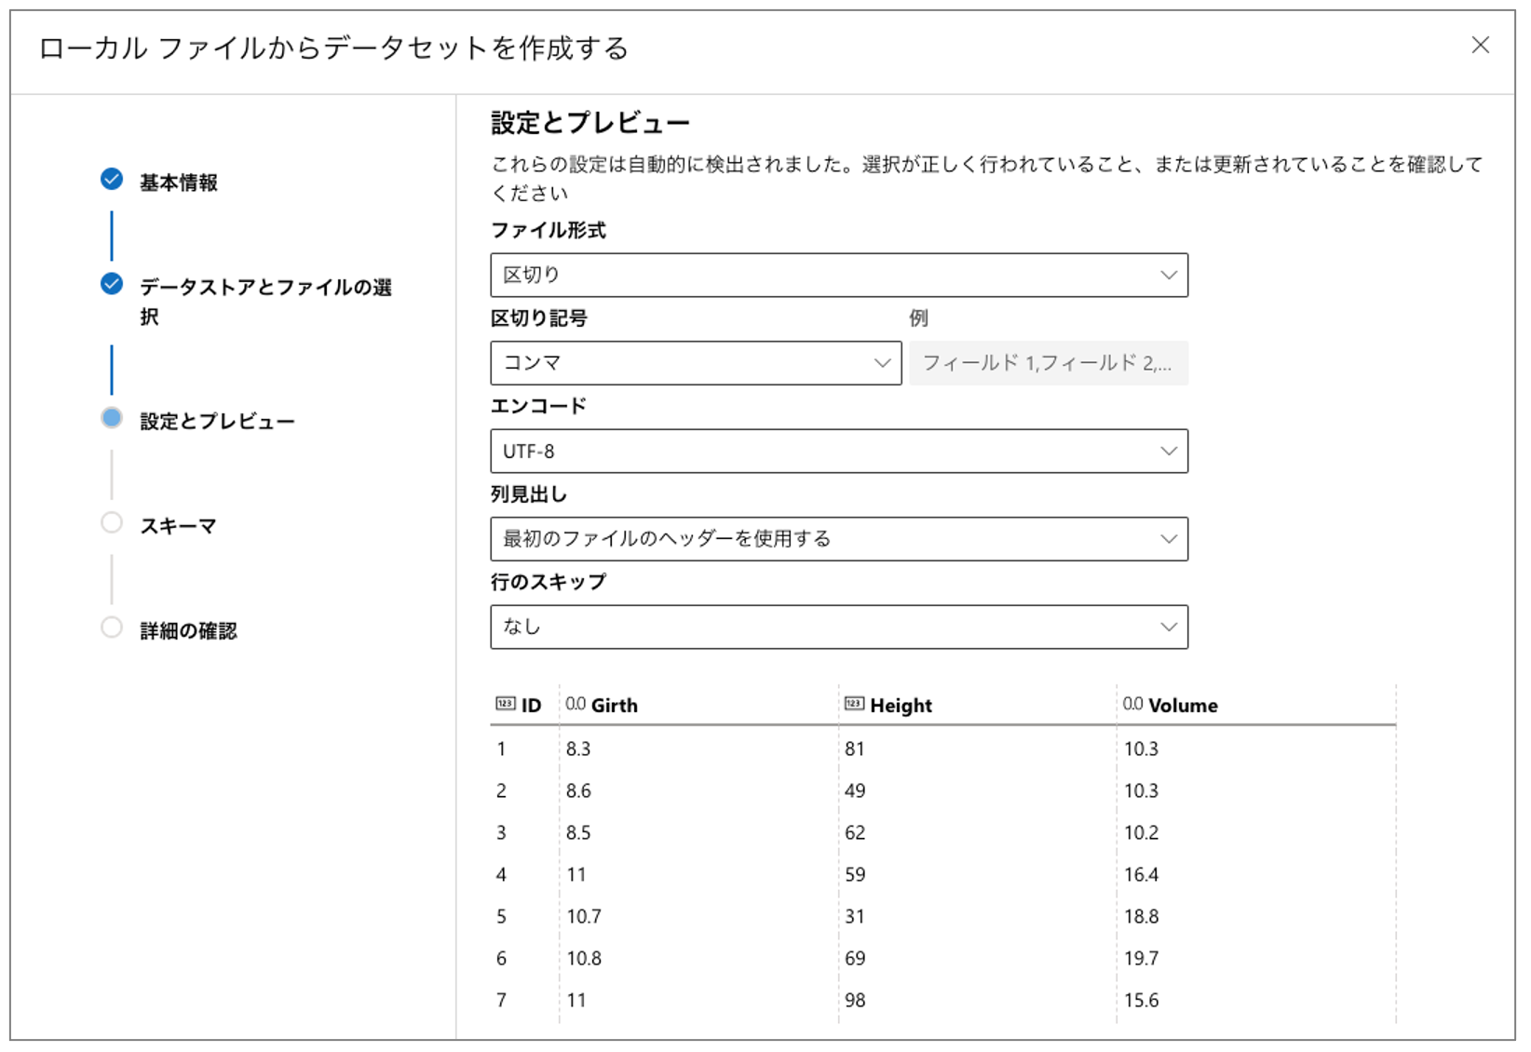Open the 行のスキップ dropdown showing なし
The height and width of the screenshot is (1052, 1531).
tap(838, 626)
